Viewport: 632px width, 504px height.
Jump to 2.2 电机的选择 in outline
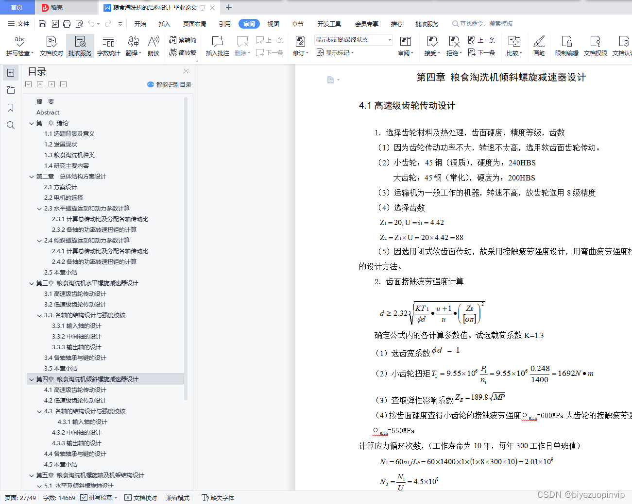coord(64,198)
